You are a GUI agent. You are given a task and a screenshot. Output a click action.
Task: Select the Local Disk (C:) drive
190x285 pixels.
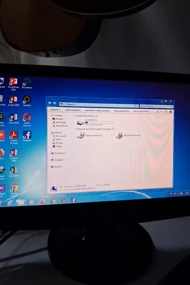click(x=95, y=122)
